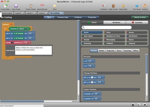This screenshot has height=107, width=150.
Task: Click the Feedback megaphone icon
Action: (104, 6)
